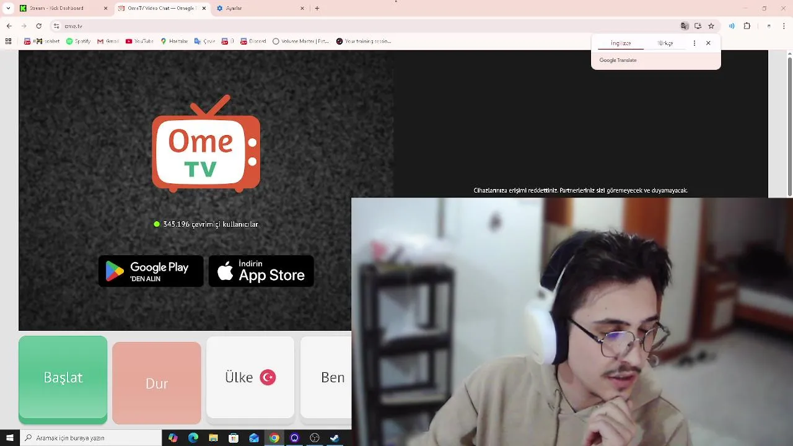Screen dimensions: 793x446
Task: Close the Ayarlar tab
Action: pos(302,8)
